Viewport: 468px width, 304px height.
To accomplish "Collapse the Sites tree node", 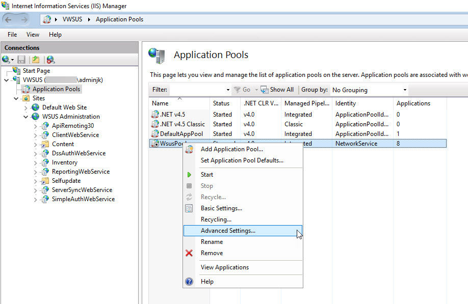I will pyautogui.click(x=16, y=98).
